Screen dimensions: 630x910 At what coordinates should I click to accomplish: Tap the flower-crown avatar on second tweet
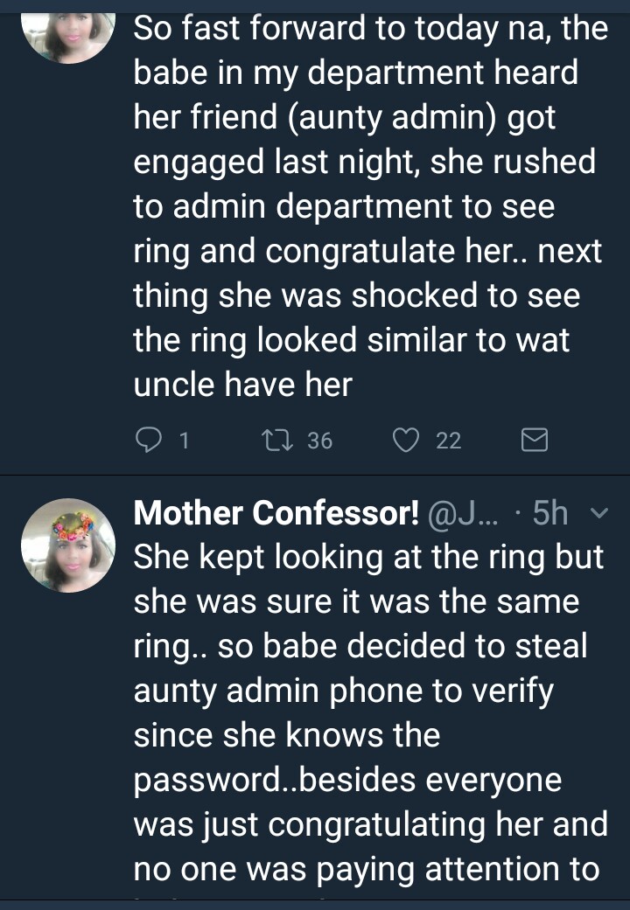tap(68, 545)
